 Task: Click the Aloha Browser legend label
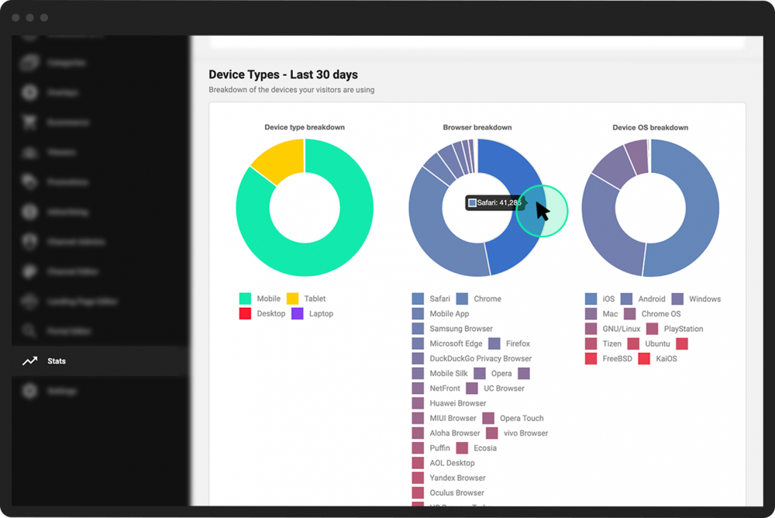(455, 433)
